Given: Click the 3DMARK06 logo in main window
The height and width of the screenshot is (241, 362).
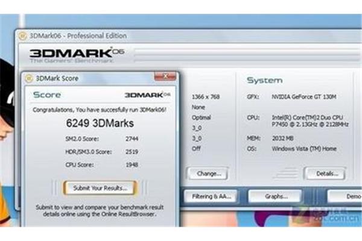Looking at the screenshot, I should (77, 55).
